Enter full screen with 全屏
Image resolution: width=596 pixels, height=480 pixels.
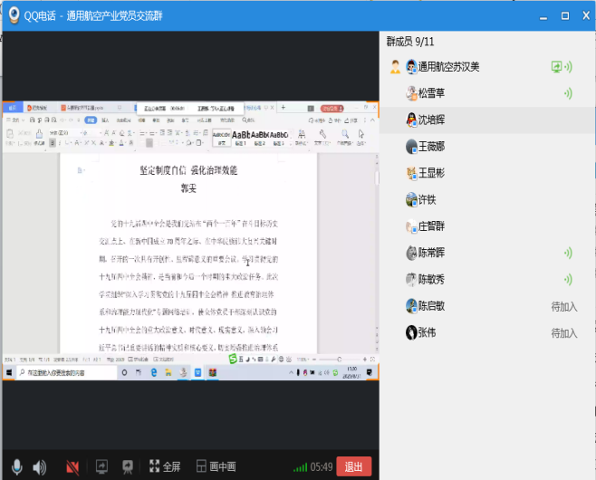click(164, 466)
